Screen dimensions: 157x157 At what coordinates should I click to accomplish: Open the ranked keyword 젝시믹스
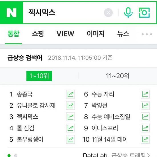coord(27,117)
